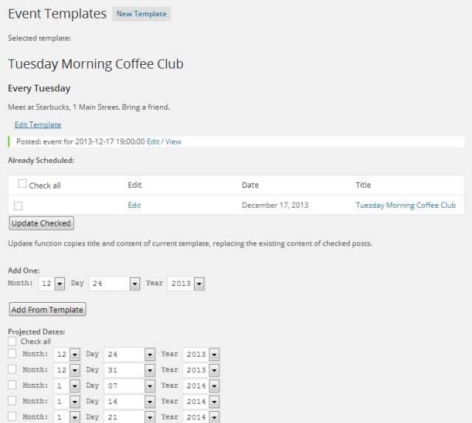Open Year dropdown in projected Day 14 row

pyautogui.click(x=201, y=402)
